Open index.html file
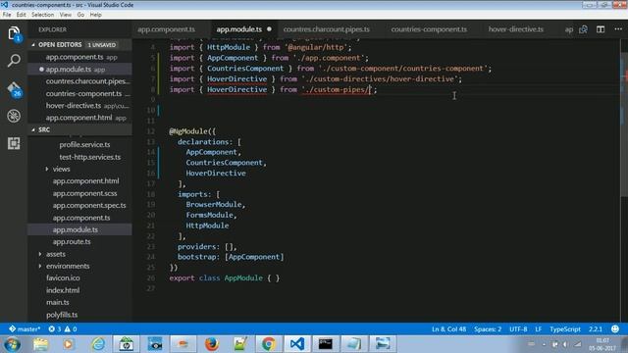This screenshot has width=628, height=353. (x=63, y=290)
